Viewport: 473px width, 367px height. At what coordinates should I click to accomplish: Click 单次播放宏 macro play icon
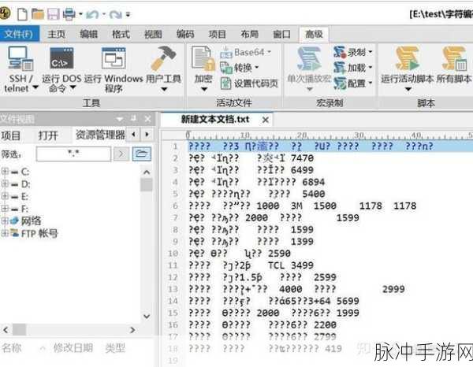pos(309,59)
